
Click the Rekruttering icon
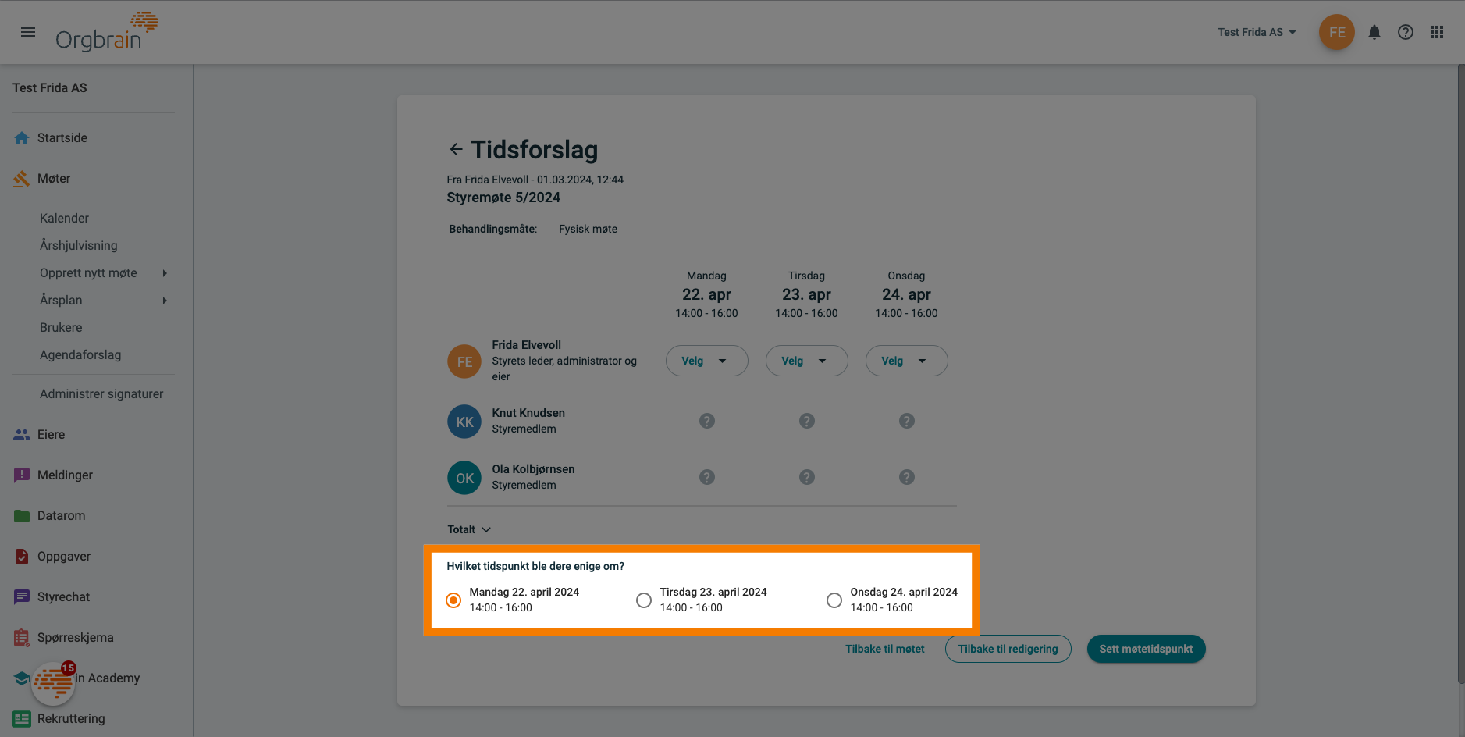click(x=22, y=719)
